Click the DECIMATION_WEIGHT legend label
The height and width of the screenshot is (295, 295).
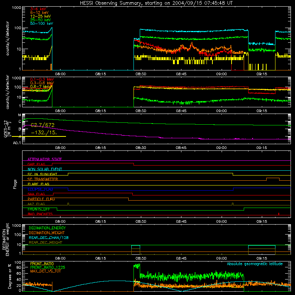click(47, 233)
